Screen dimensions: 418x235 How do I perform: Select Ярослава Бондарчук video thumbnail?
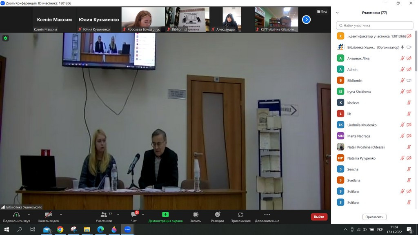tap(143, 20)
